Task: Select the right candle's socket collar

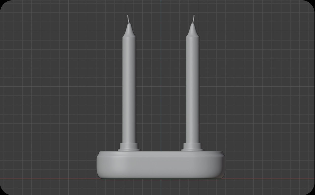Action: pos(192,147)
